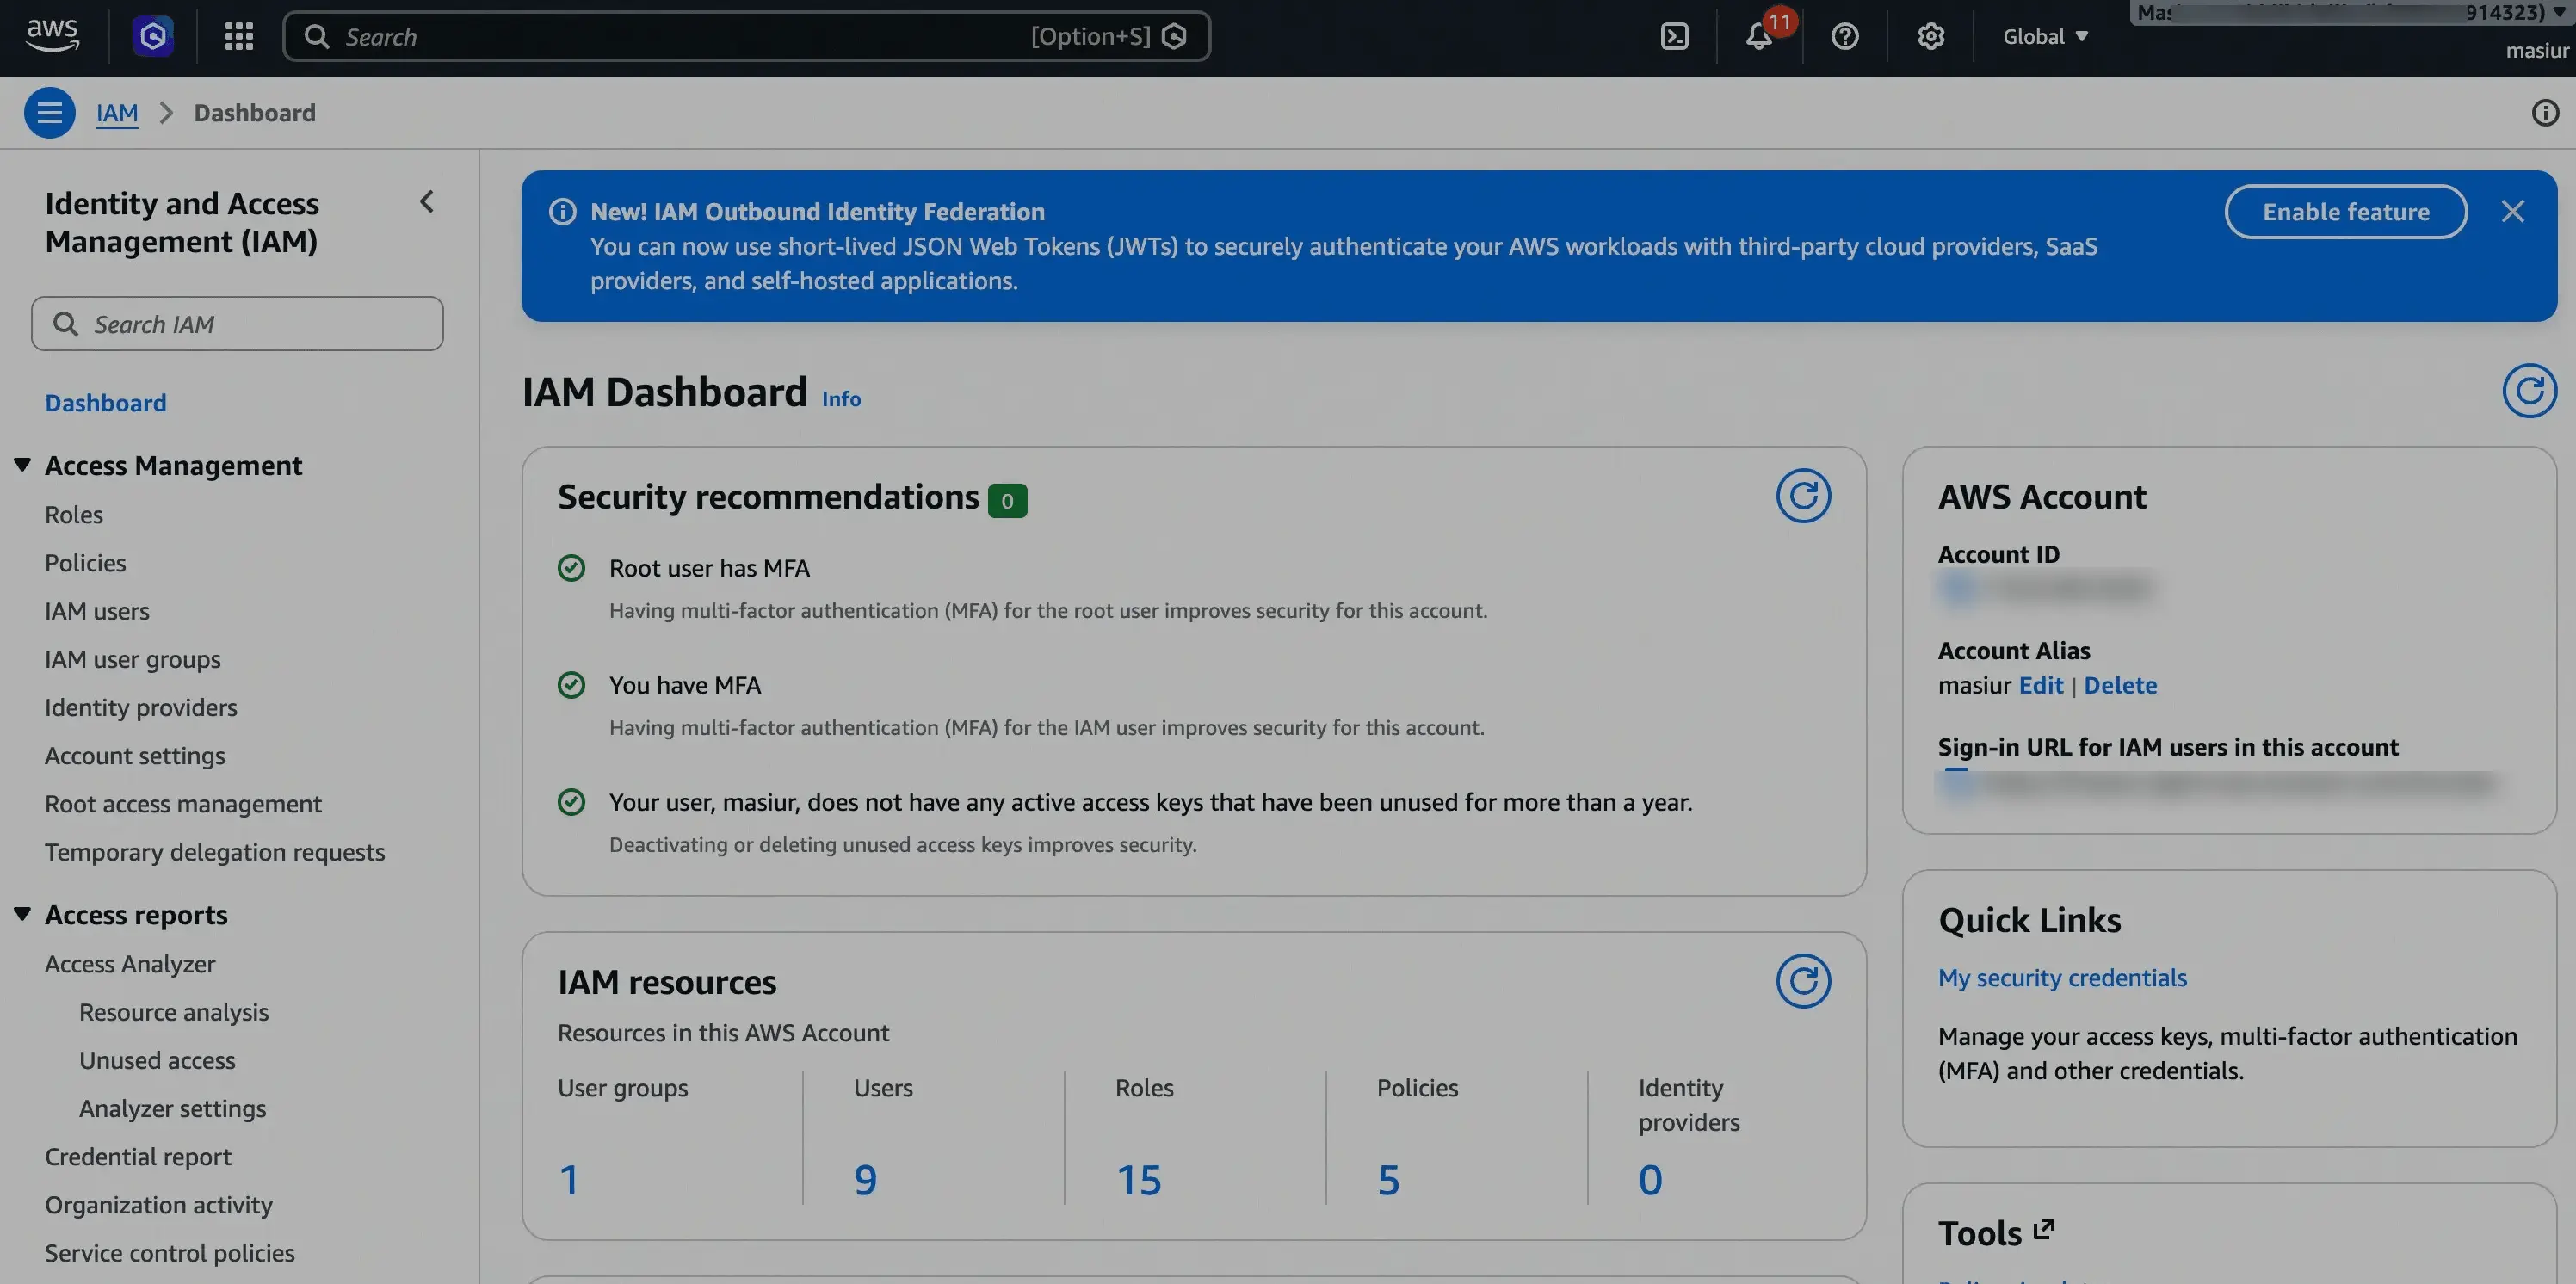Open the notifications bell
The width and height of the screenshot is (2576, 1284).
click(x=1760, y=36)
